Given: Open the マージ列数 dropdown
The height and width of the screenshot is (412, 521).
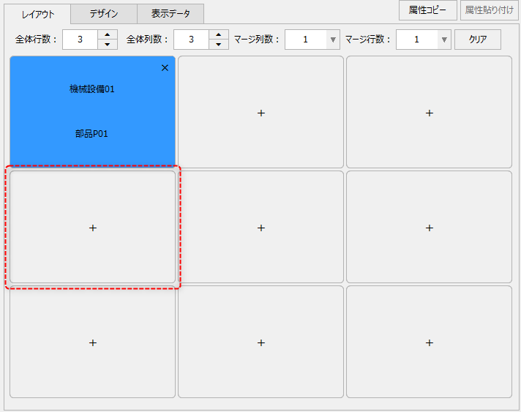Looking at the screenshot, I should pyautogui.click(x=332, y=40).
